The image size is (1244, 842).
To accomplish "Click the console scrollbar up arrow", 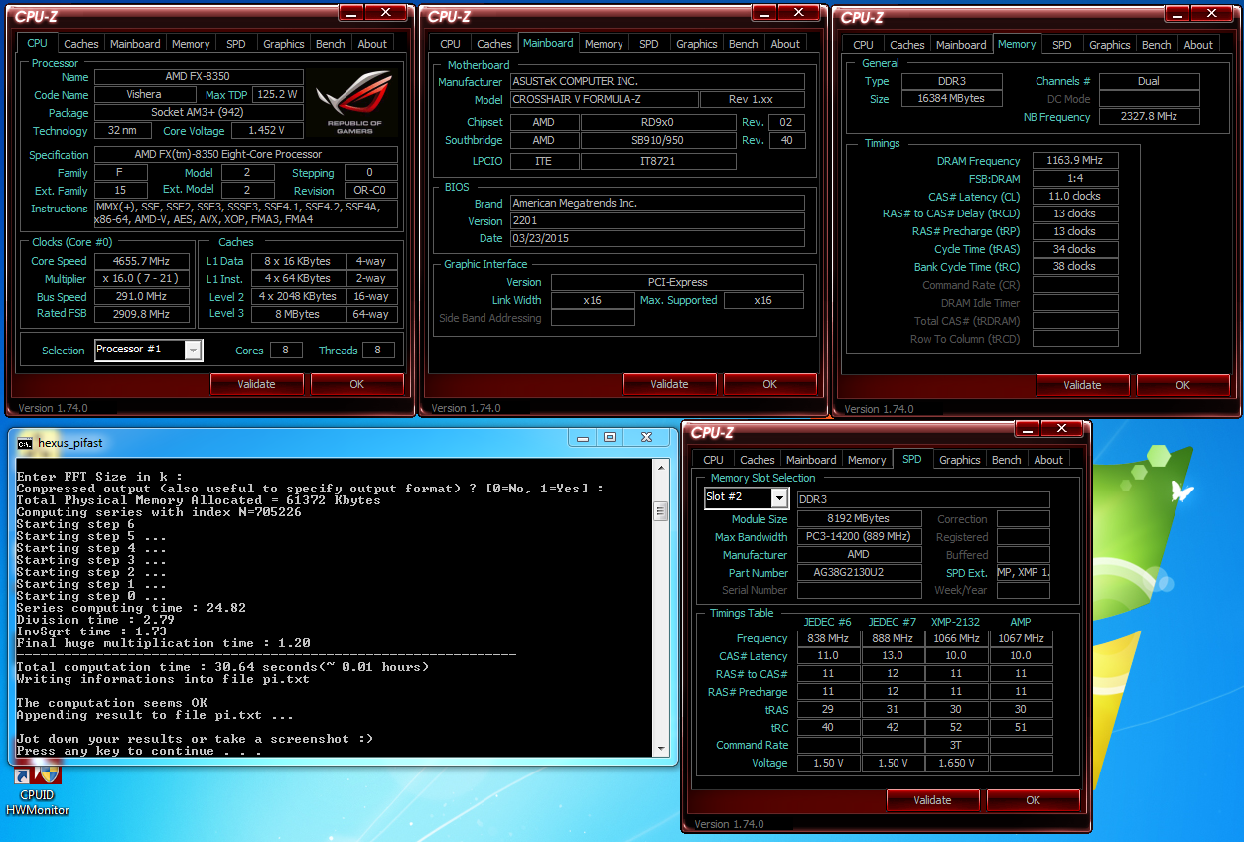I will pos(660,468).
